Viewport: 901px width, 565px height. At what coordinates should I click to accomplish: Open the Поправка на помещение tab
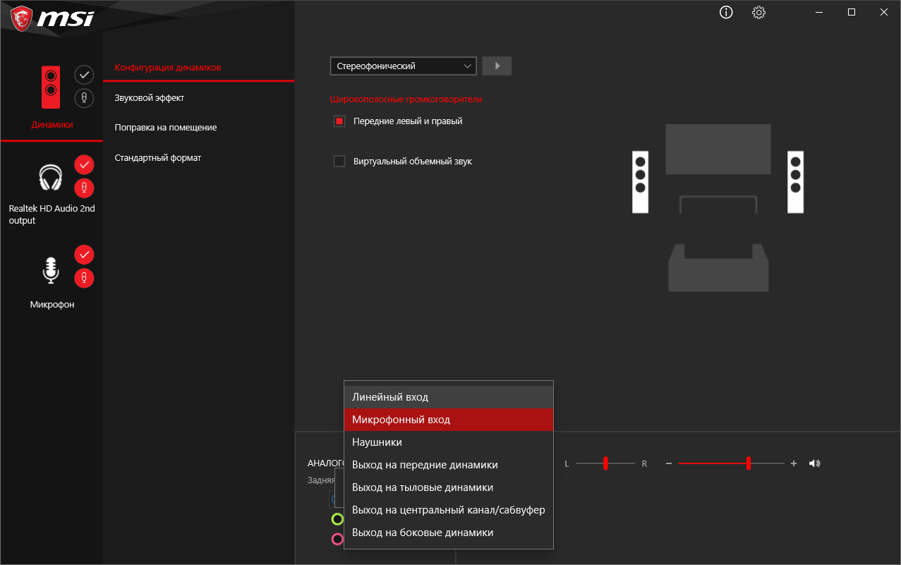coord(166,128)
